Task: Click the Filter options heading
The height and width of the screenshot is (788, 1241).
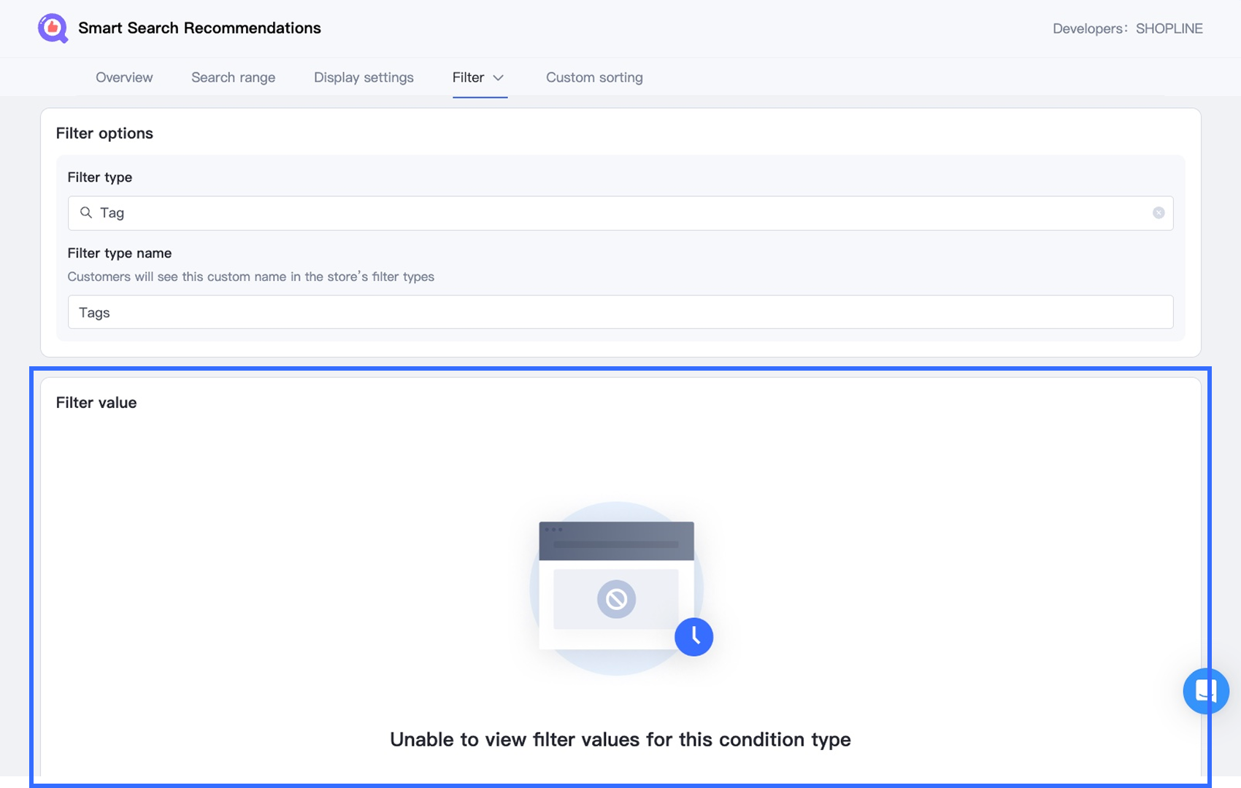Action: tap(104, 134)
